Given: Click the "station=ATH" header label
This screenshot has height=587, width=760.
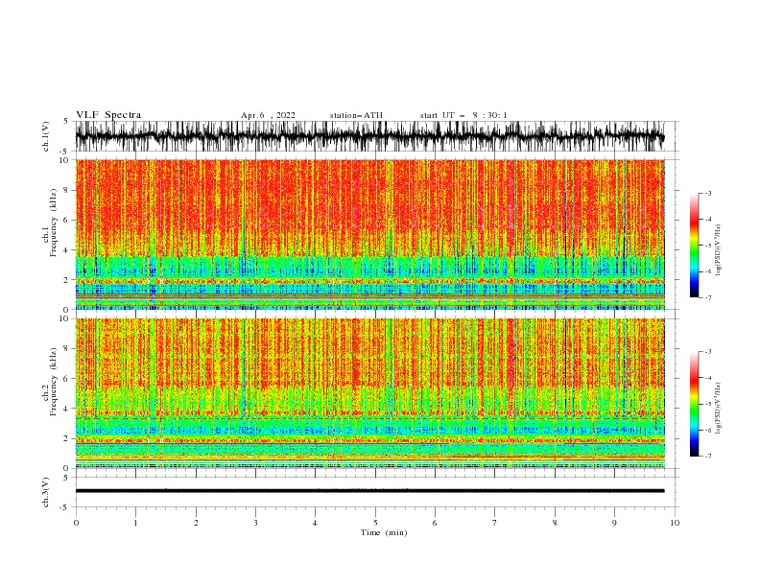Looking at the screenshot, I should click(x=356, y=115).
